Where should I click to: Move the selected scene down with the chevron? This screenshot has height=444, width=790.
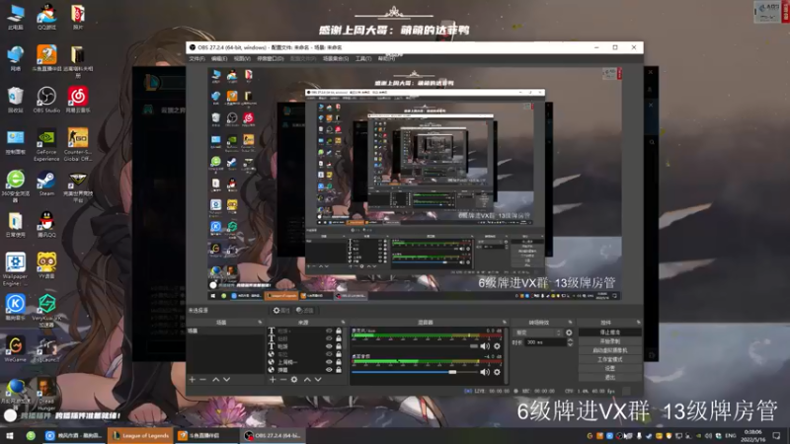(x=227, y=380)
